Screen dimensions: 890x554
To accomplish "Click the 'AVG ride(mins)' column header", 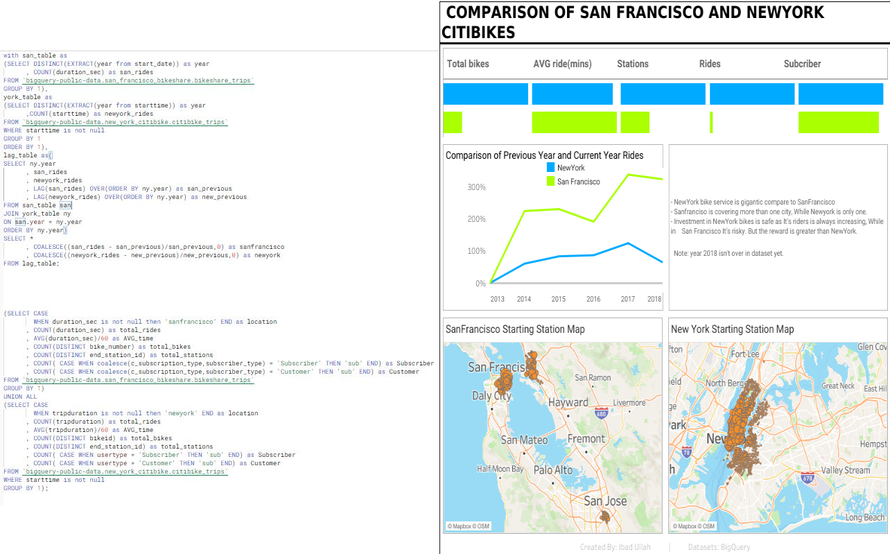I will click(x=563, y=64).
